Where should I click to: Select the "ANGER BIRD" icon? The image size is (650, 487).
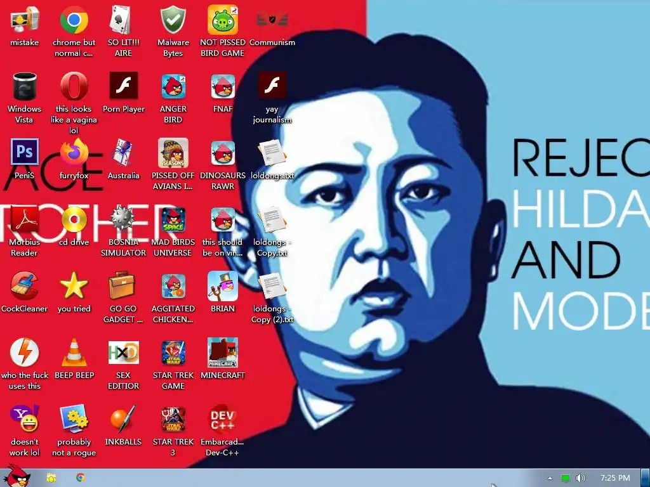(173, 86)
